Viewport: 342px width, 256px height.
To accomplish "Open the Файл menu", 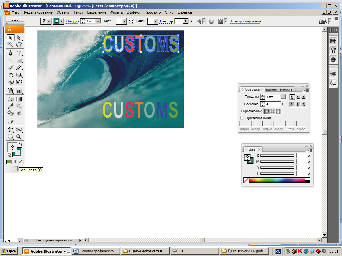I will pyautogui.click(x=16, y=12).
